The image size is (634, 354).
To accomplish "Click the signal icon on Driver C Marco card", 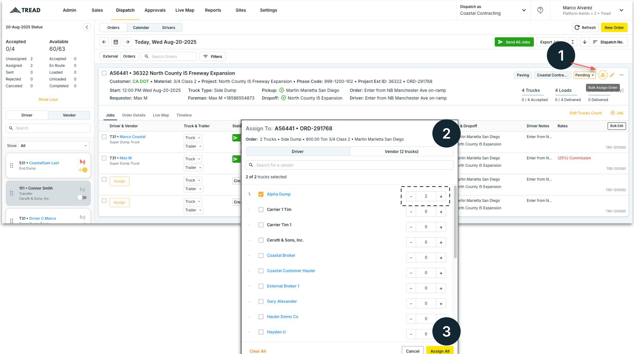I will coord(83,218).
